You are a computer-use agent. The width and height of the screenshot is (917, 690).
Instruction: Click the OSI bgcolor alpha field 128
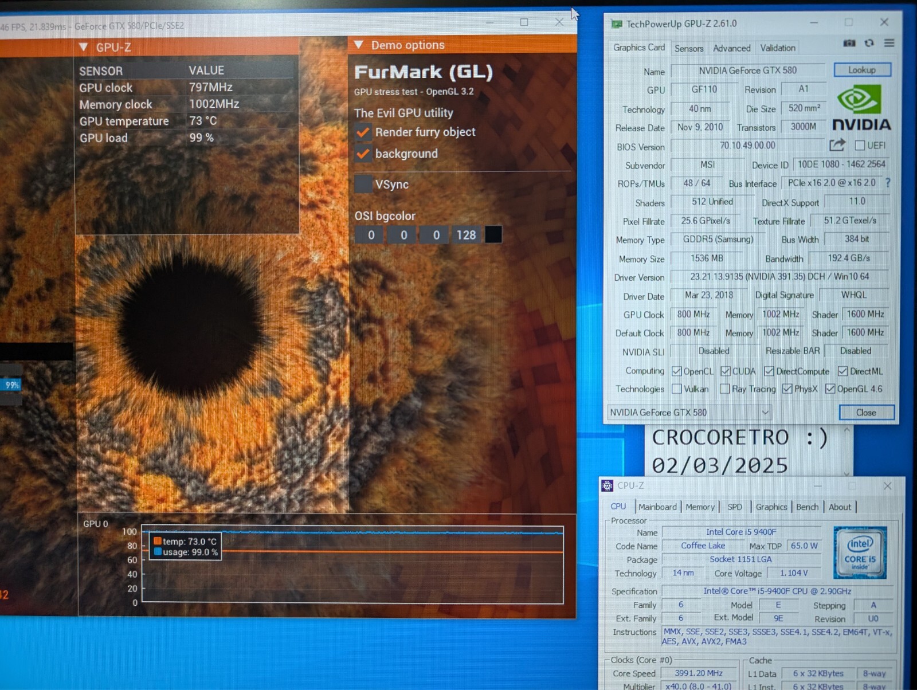pos(466,235)
